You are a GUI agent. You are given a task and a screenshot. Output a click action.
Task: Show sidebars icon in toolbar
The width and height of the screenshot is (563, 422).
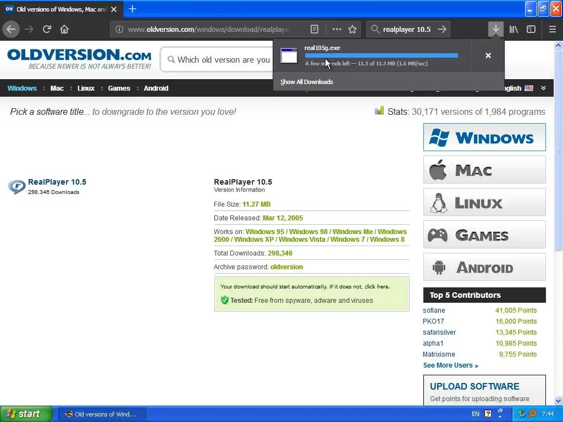[531, 29]
